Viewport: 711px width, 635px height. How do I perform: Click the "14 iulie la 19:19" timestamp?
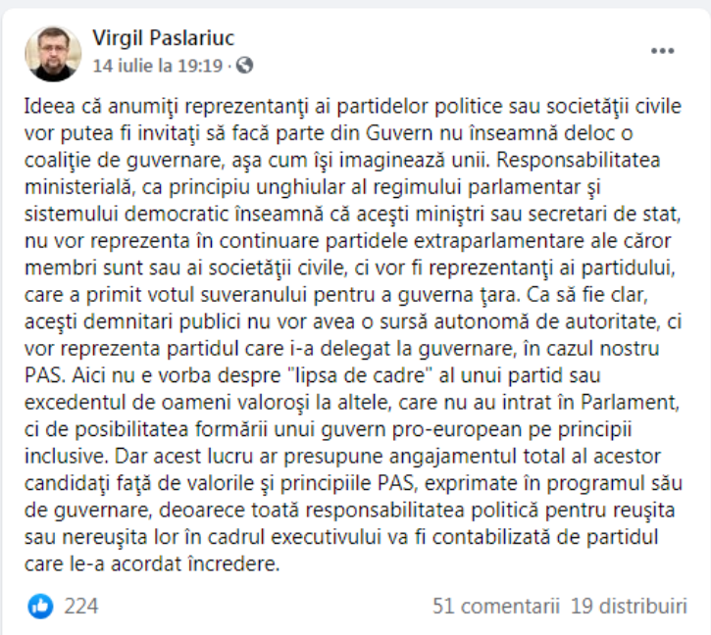(159, 66)
